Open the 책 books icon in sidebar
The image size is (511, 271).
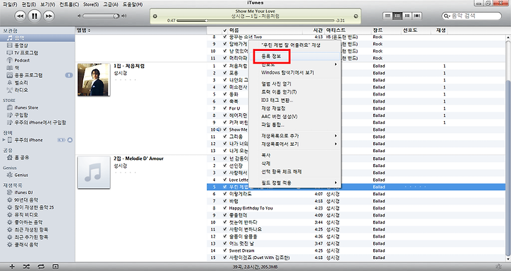point(10,68)
